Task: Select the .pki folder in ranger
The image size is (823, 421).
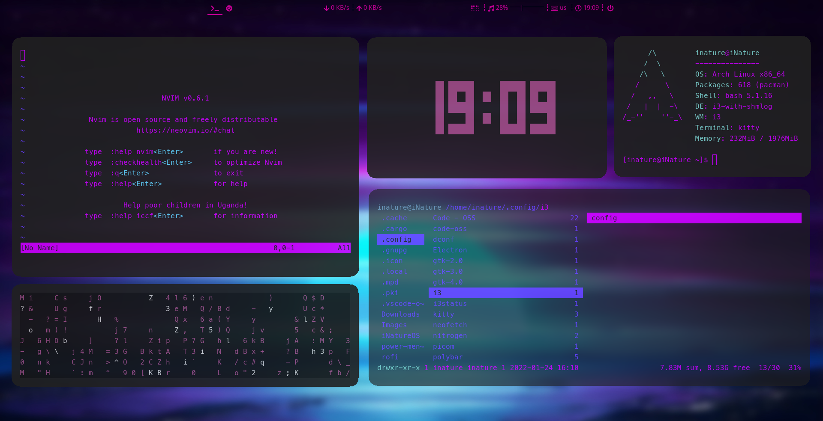Action: tap(390, 293)
